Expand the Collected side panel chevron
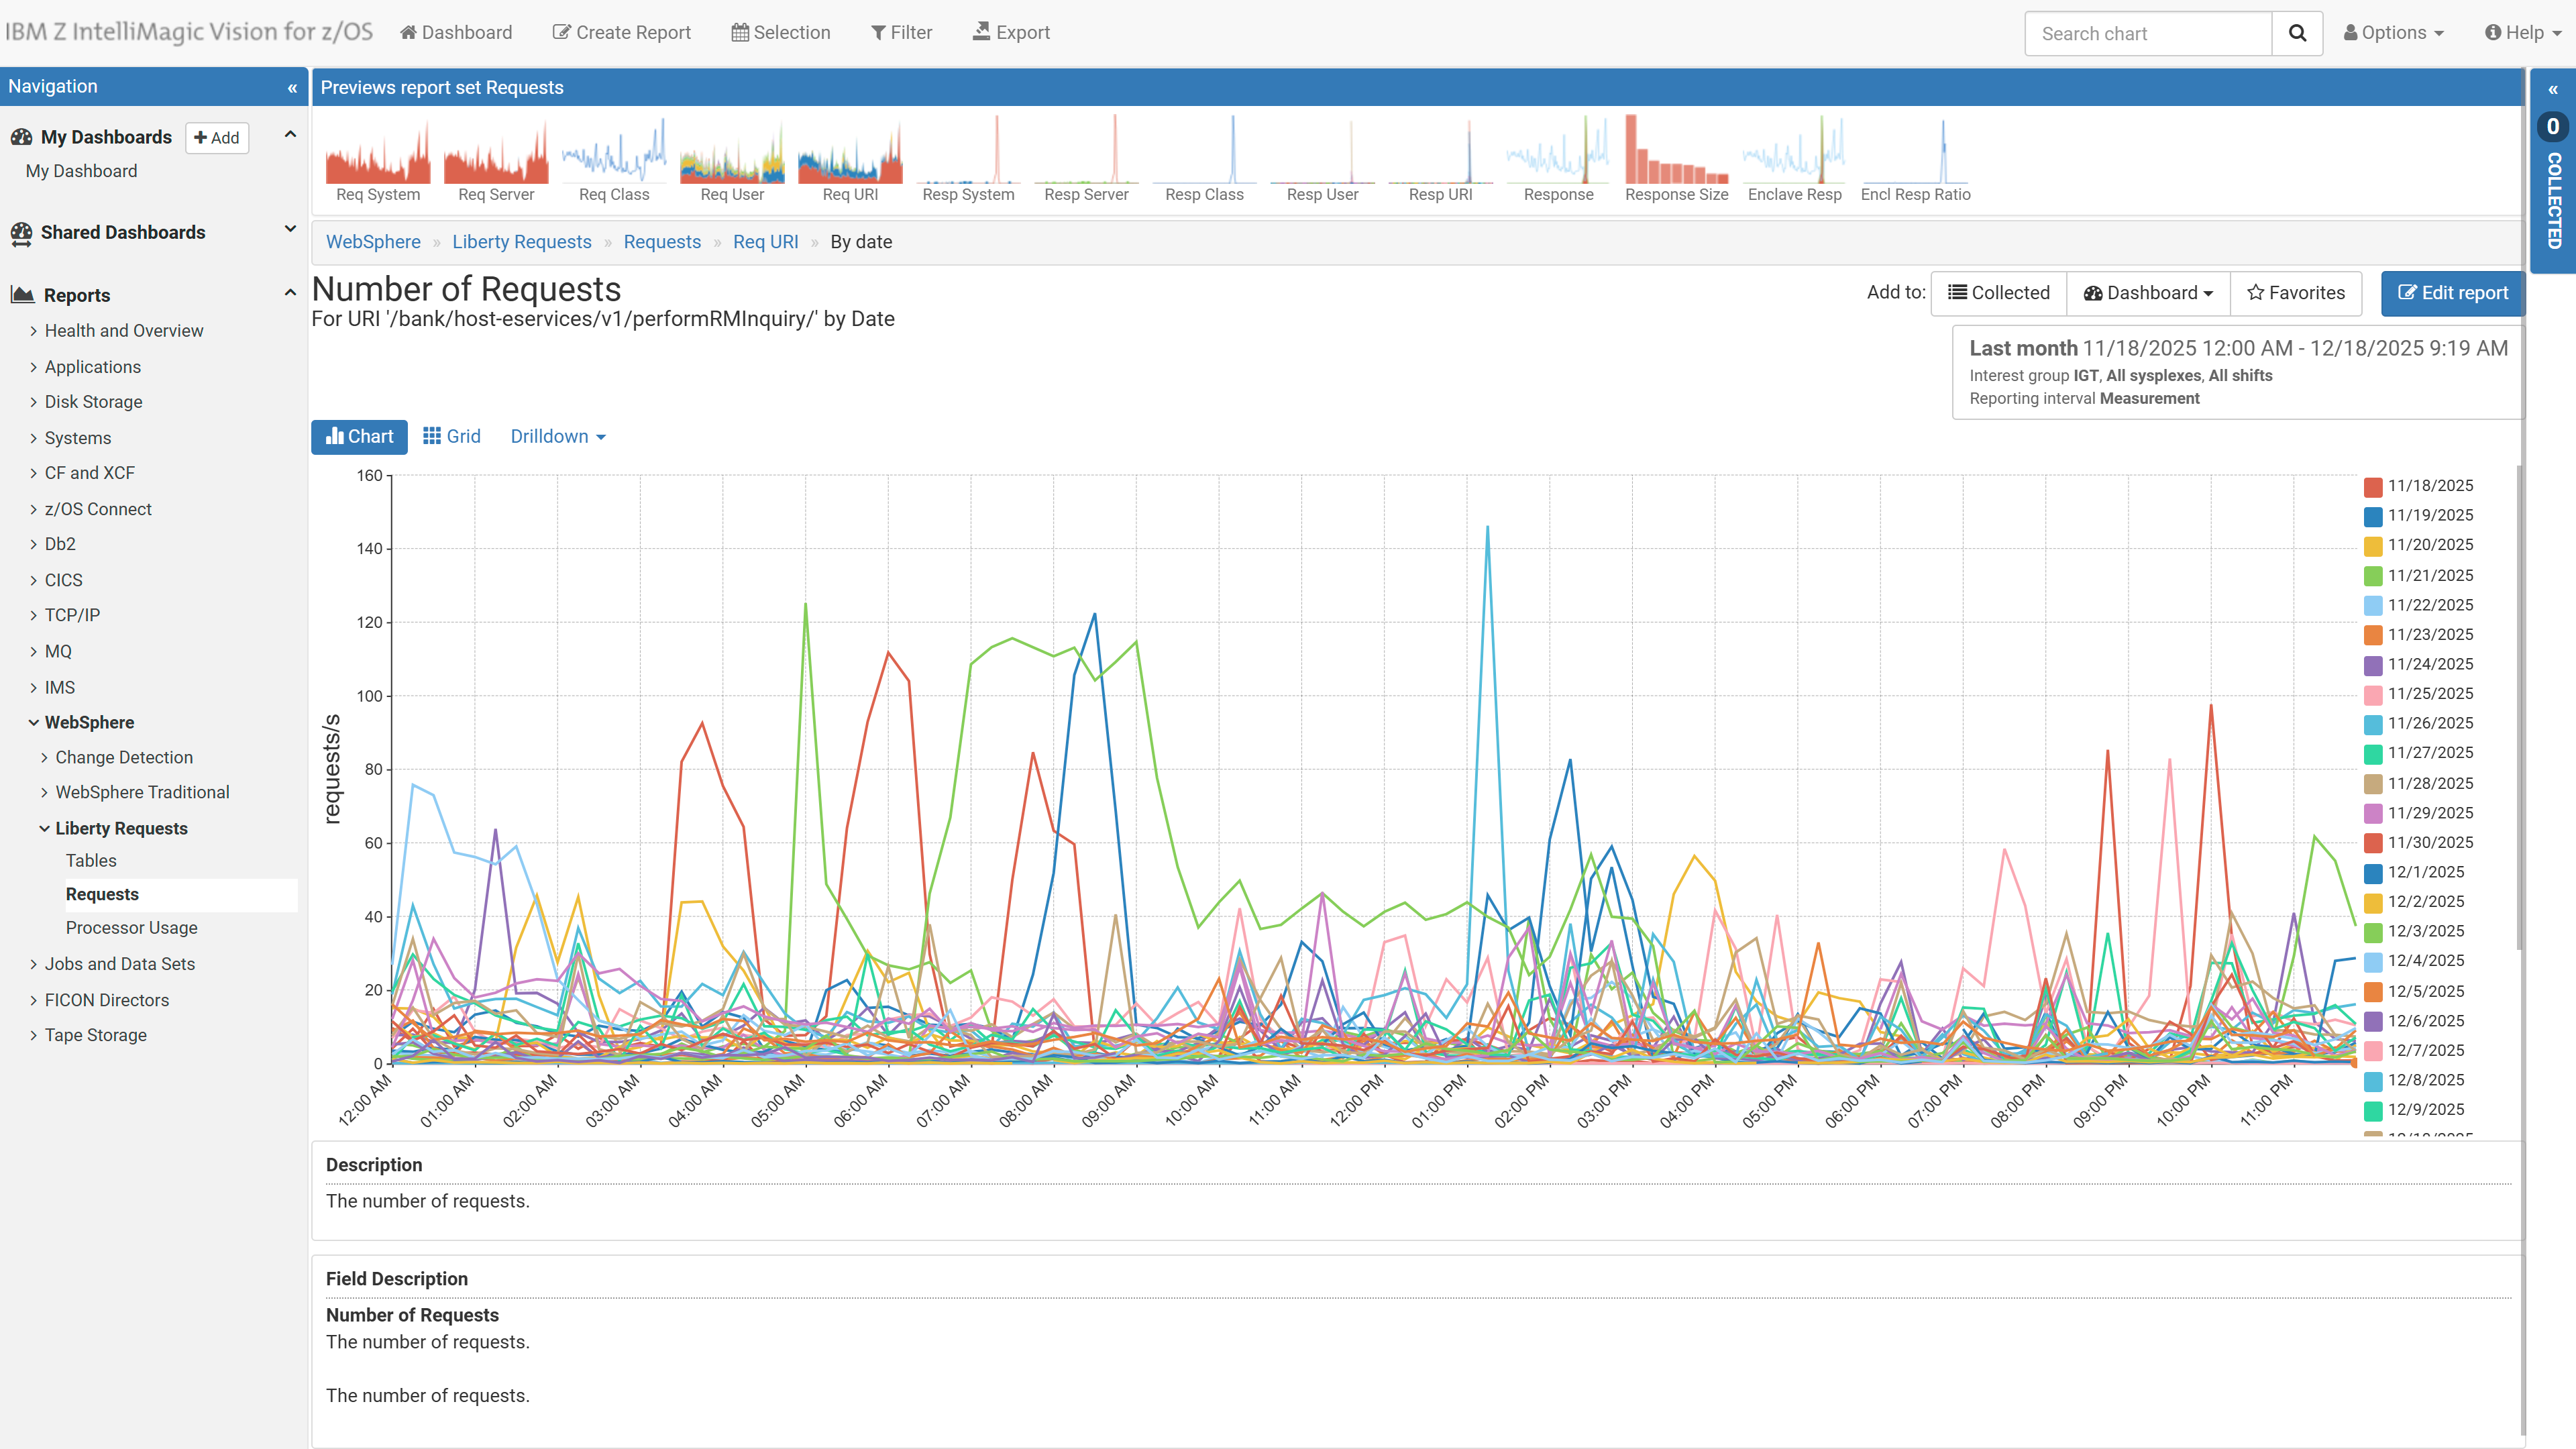 coord(2553,90)
